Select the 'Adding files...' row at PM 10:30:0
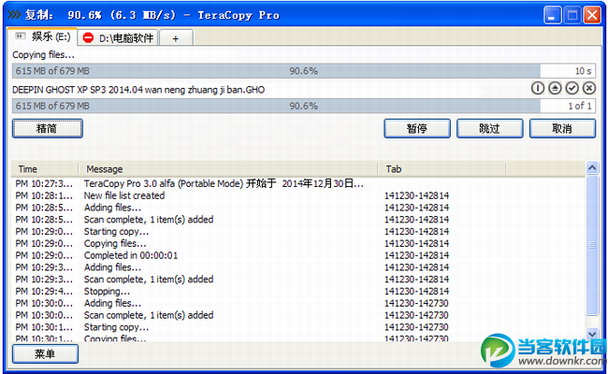Image resolution: width=608 pixels, height=374 pixels. [x=298, y=303]
